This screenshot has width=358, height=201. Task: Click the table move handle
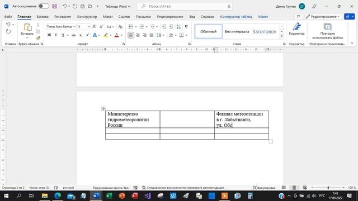[103, 109]
